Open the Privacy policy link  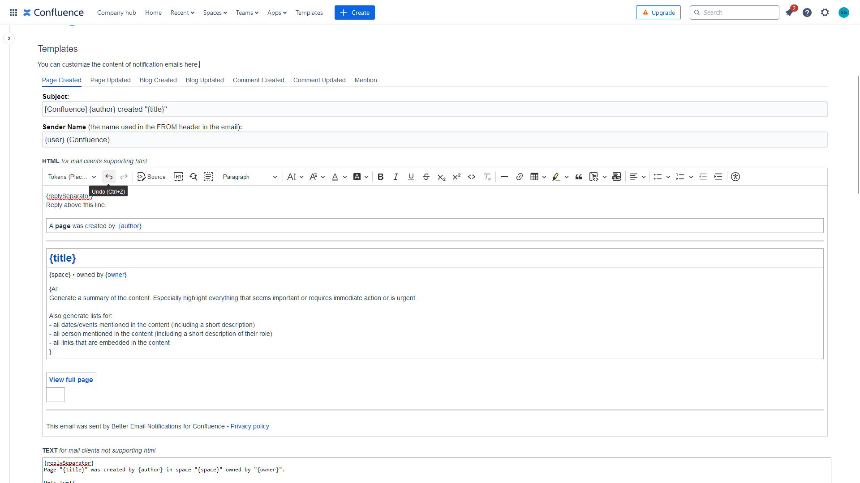(249, 426)
